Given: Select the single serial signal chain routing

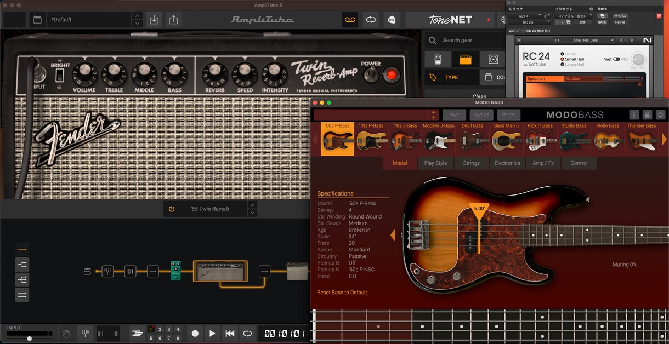Looking at the screenshot, I should (x=22, y=249).
